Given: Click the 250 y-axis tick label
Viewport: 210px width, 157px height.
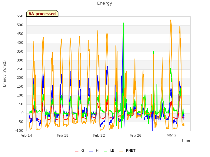Looking at the screenshot, I should pyautogui.click(x=20, y=69).
